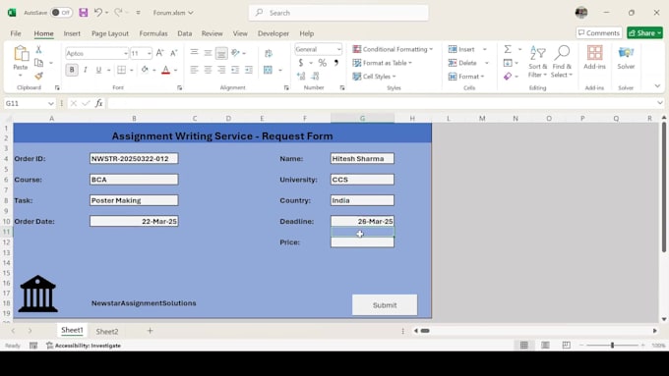Click the Paste clipboard icon
Screen dimensions: 669x376
[21, 53]
